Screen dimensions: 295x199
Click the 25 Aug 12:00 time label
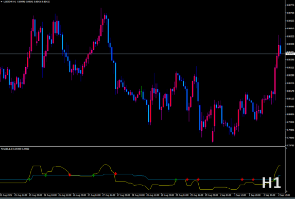coord(21,195)
